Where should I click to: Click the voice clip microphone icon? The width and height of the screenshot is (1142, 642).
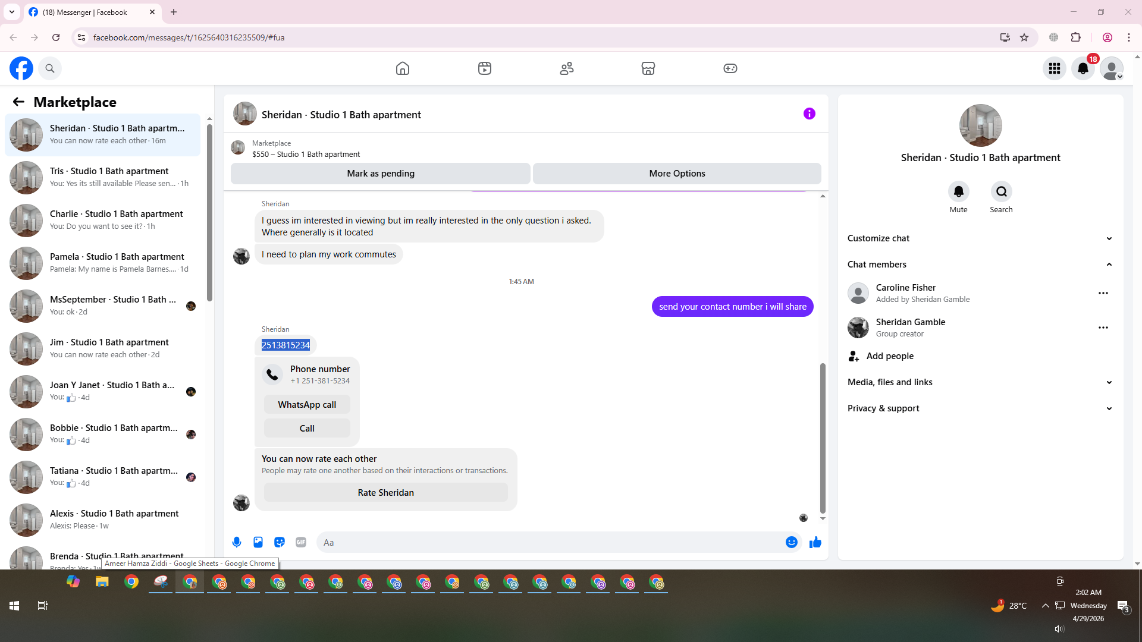[237, 542]
